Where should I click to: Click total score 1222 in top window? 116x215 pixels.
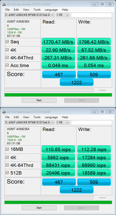77,83
